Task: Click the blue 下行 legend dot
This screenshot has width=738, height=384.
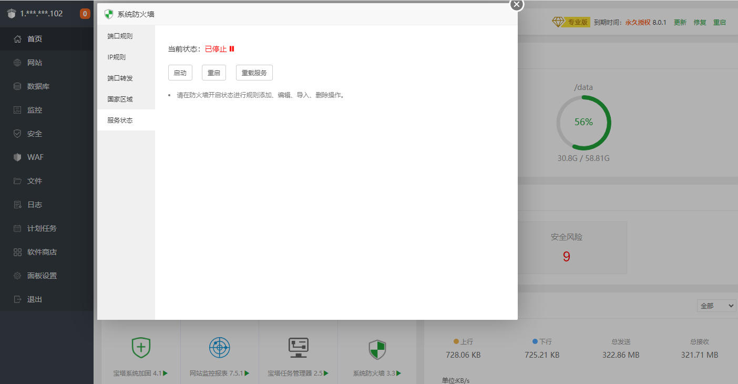Action: [x=535, y=341]
